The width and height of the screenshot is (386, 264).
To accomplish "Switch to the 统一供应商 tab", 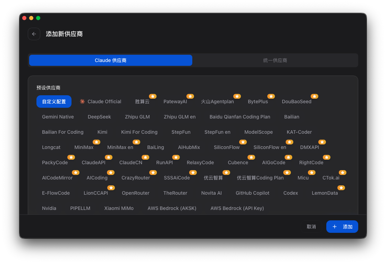I will pos(275,60).
